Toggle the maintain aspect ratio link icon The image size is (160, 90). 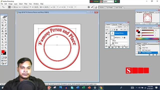pos(41,7)
